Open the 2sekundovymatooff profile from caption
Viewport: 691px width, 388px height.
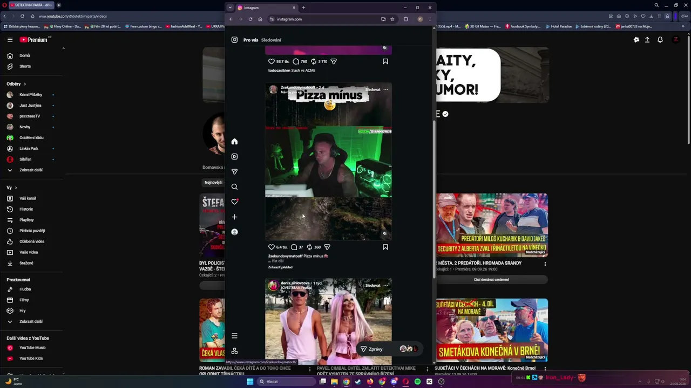tap(285, 256)
